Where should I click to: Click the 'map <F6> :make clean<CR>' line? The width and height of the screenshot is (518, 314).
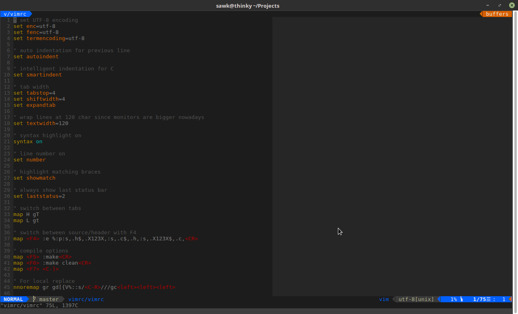[52, 263]
